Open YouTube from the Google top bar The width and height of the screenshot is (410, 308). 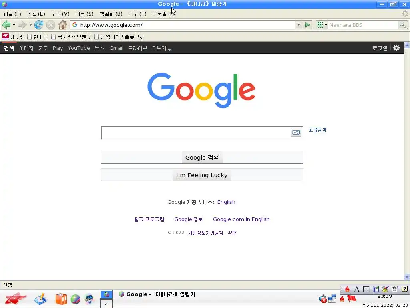point(79,48)
